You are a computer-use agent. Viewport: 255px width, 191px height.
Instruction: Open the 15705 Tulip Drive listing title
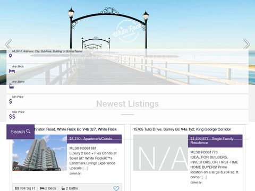(x=182, y=129)
